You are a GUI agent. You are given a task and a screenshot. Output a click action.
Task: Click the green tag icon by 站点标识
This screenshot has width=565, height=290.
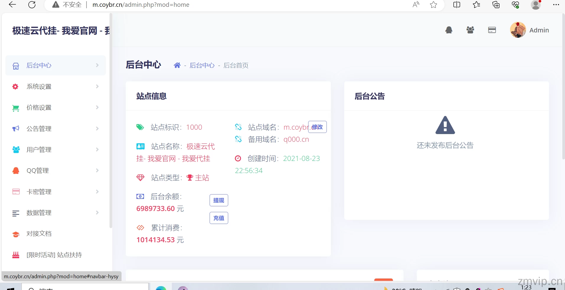point(140,127)
